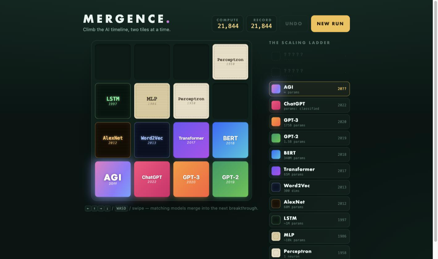Click the Perceptron tile in the board's top row
This screenshot has width=438, height=259.
[230, 62]
